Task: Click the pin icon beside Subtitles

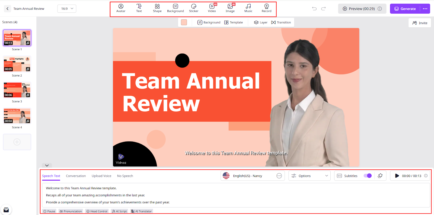Action: (x=380, y=176)
